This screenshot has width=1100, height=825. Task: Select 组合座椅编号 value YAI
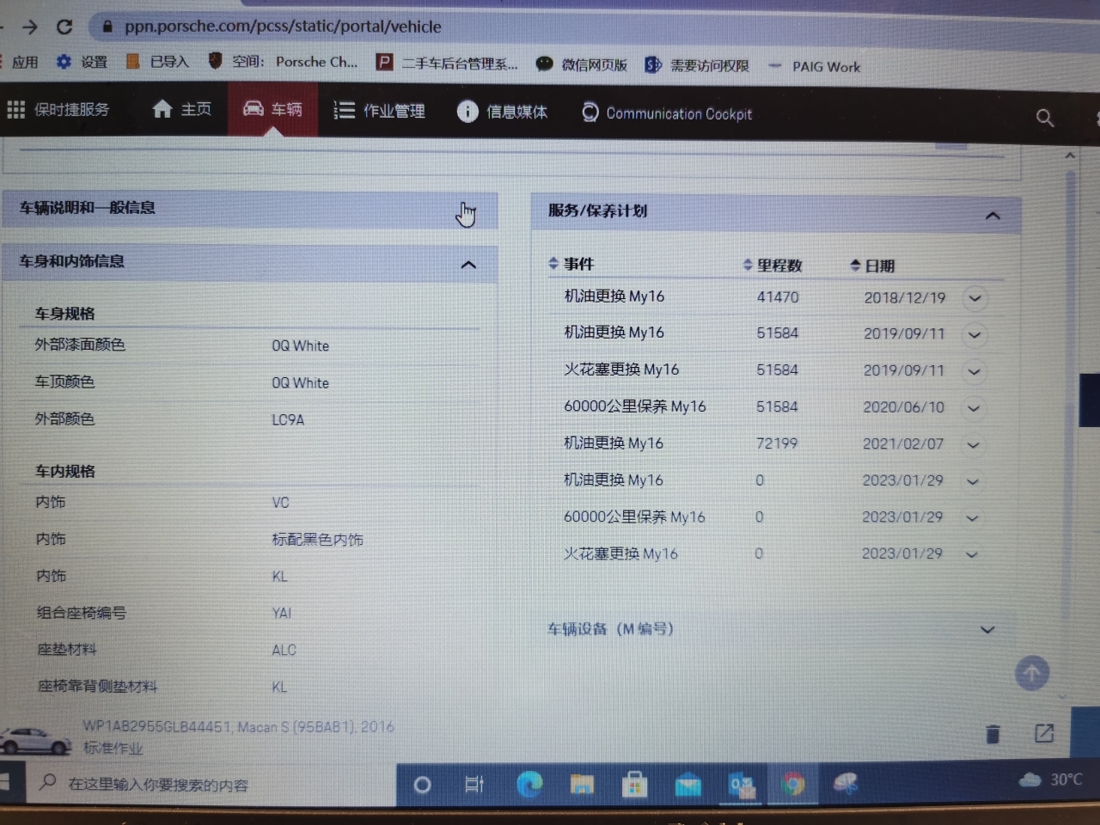282,613
